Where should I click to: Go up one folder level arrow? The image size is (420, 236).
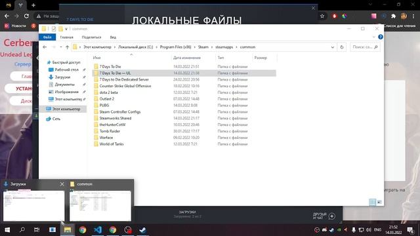67,47
